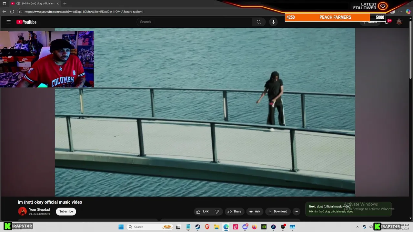Open a new browser tab
The width and height of the screenshot is (413, 232).
tap(65, 4)
